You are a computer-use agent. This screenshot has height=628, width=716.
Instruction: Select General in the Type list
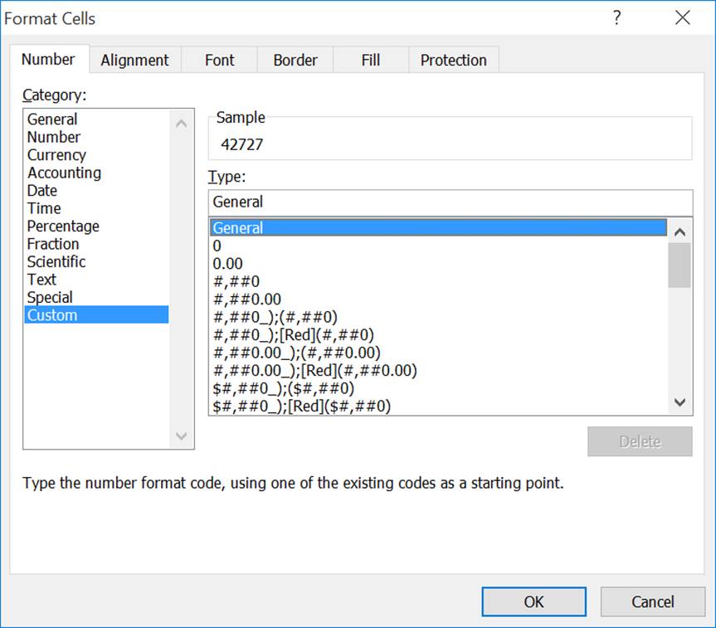438,228
